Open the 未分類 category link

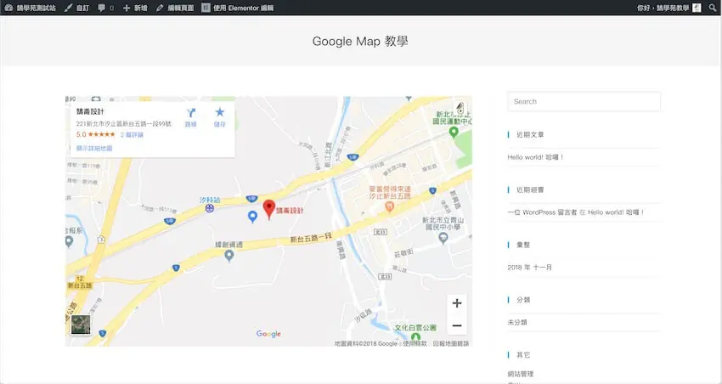click(517, 322)
